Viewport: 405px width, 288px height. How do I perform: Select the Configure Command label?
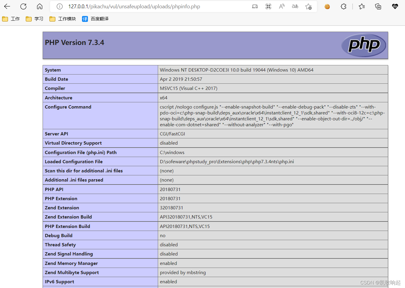click(x=68, y=107)
